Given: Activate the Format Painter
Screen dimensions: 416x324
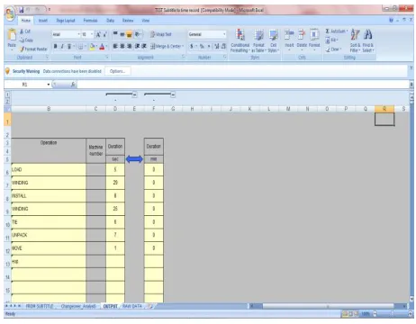Looking at the screenshot, I should (x=33, y=49).
